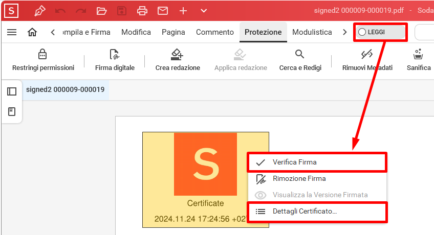This screenshot has width=434, height=235.
Task: Choose Verifica Firma from the context menu
Action: 317,162
